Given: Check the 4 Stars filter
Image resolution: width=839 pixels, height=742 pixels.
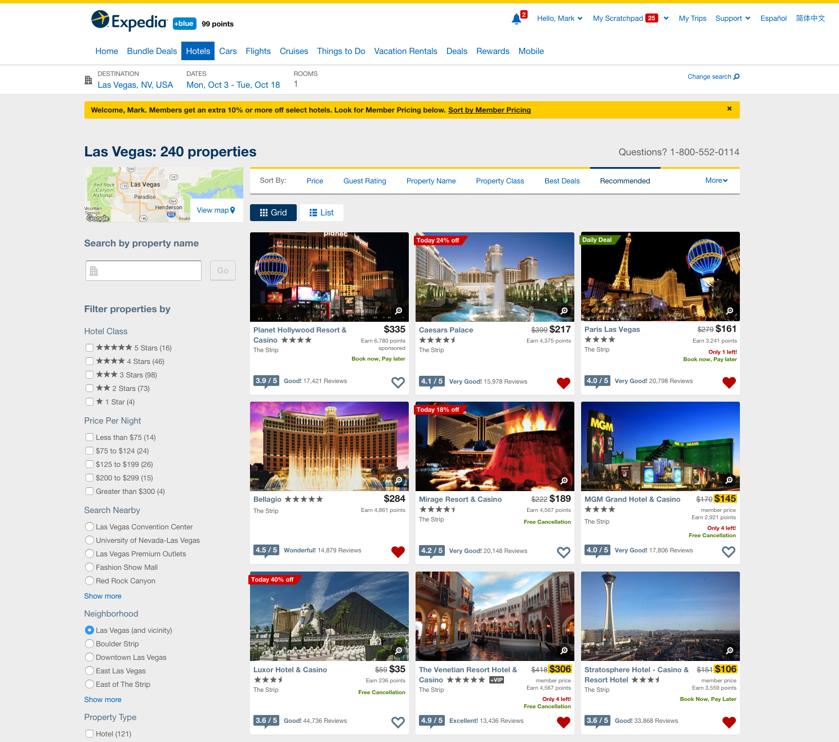Looking at the screenshot, I should pos(90,361).
